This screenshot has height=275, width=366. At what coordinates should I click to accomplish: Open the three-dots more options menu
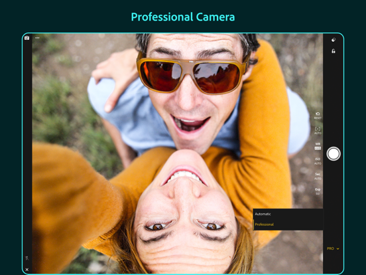click(x=37, y=38)
